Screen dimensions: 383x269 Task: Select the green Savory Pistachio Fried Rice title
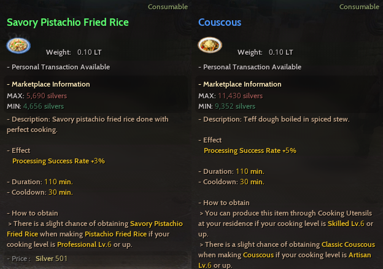point(68,23)
